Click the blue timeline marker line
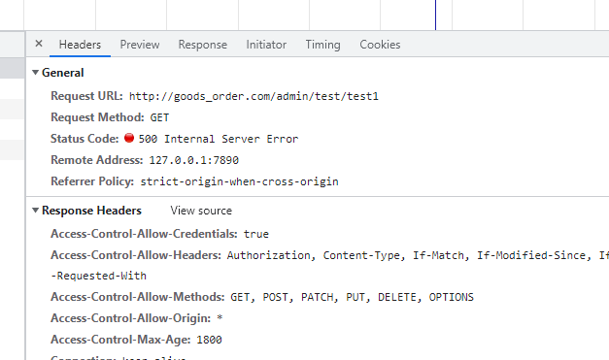The image size is (609, 360). (x=435, y=15)
